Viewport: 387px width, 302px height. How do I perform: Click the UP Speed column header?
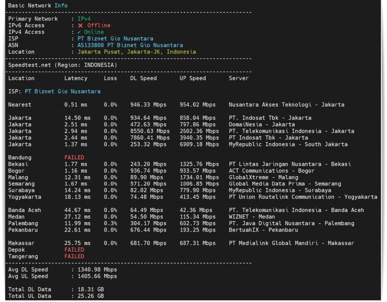[192, 78]
